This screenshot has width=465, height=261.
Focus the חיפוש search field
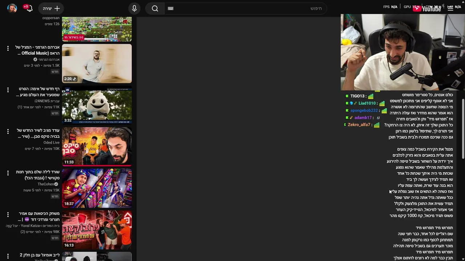(246, 8)
